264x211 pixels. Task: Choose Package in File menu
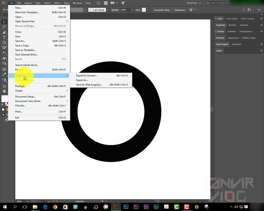click(x=39, y=86)
